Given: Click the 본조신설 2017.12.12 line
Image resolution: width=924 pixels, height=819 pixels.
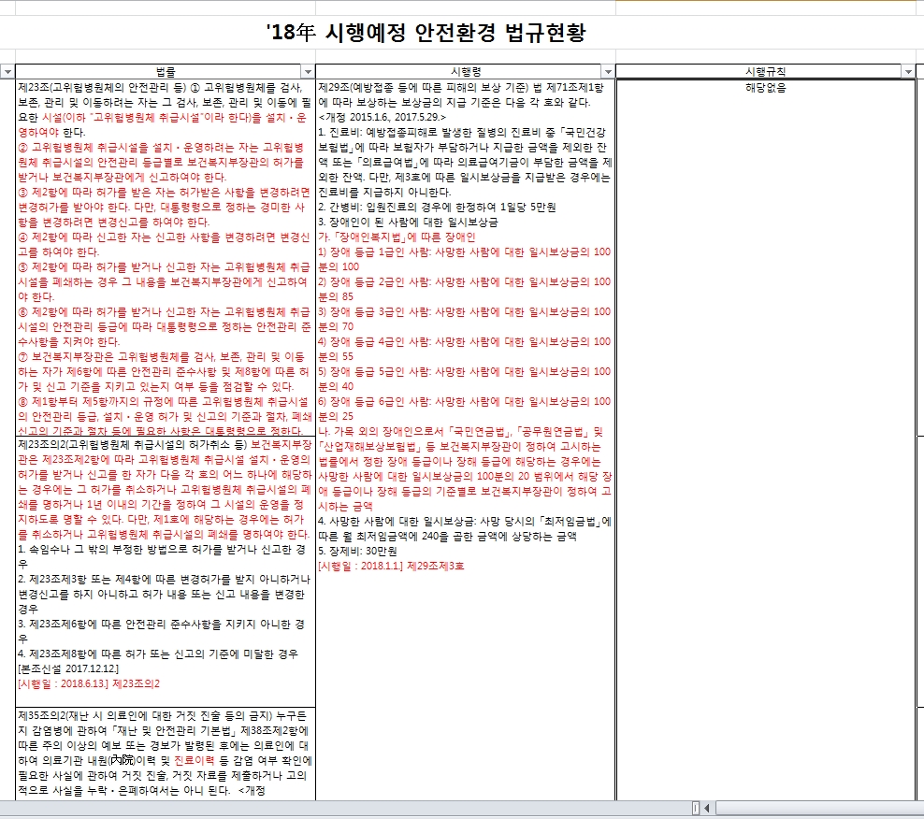Looking at the screenshot, I should pyautogui.click(x=68, y=668).
